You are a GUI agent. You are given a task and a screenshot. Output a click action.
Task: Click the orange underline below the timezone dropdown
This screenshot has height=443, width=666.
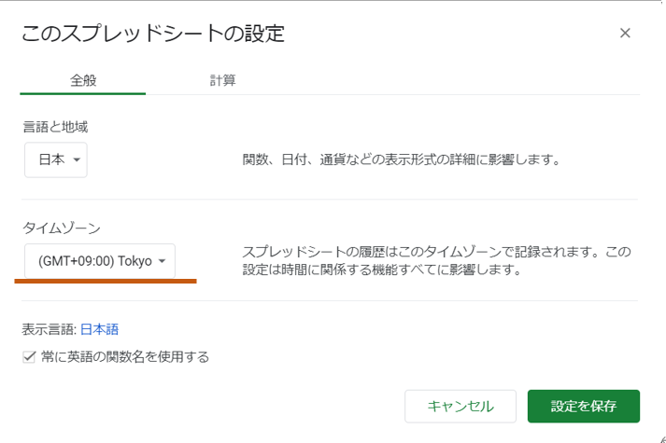coord(106,280)
